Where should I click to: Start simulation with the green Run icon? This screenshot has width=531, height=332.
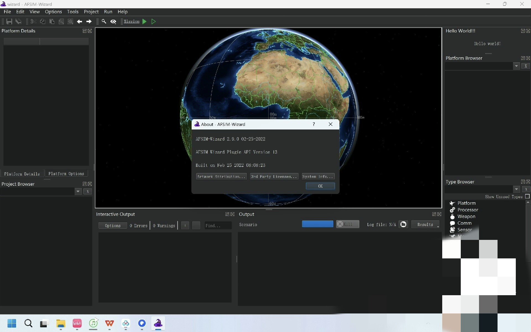tap(144, 21)
